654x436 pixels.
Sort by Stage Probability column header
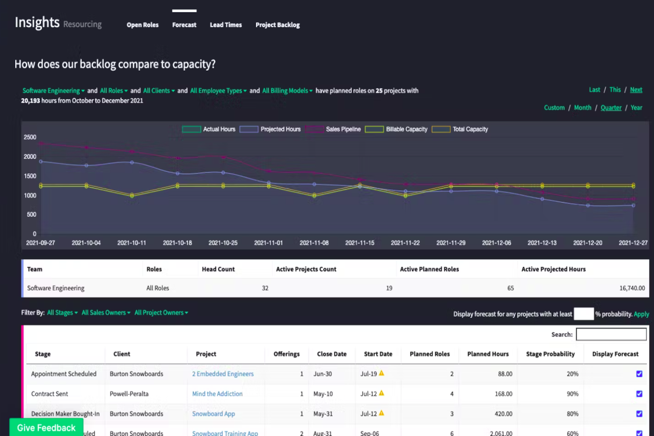[x=550, y=354]
